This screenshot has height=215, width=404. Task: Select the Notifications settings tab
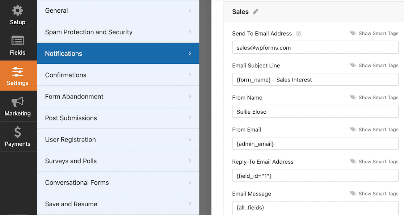click(118, 54)
